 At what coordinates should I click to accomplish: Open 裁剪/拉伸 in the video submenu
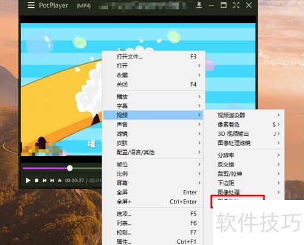tap(244, 174)
